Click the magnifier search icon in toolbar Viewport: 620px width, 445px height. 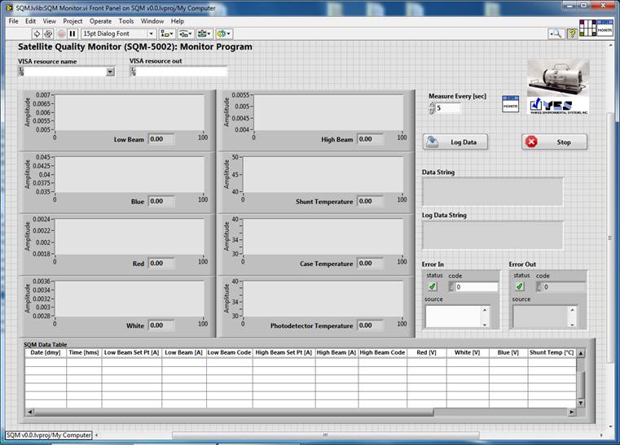click(555, 33)
